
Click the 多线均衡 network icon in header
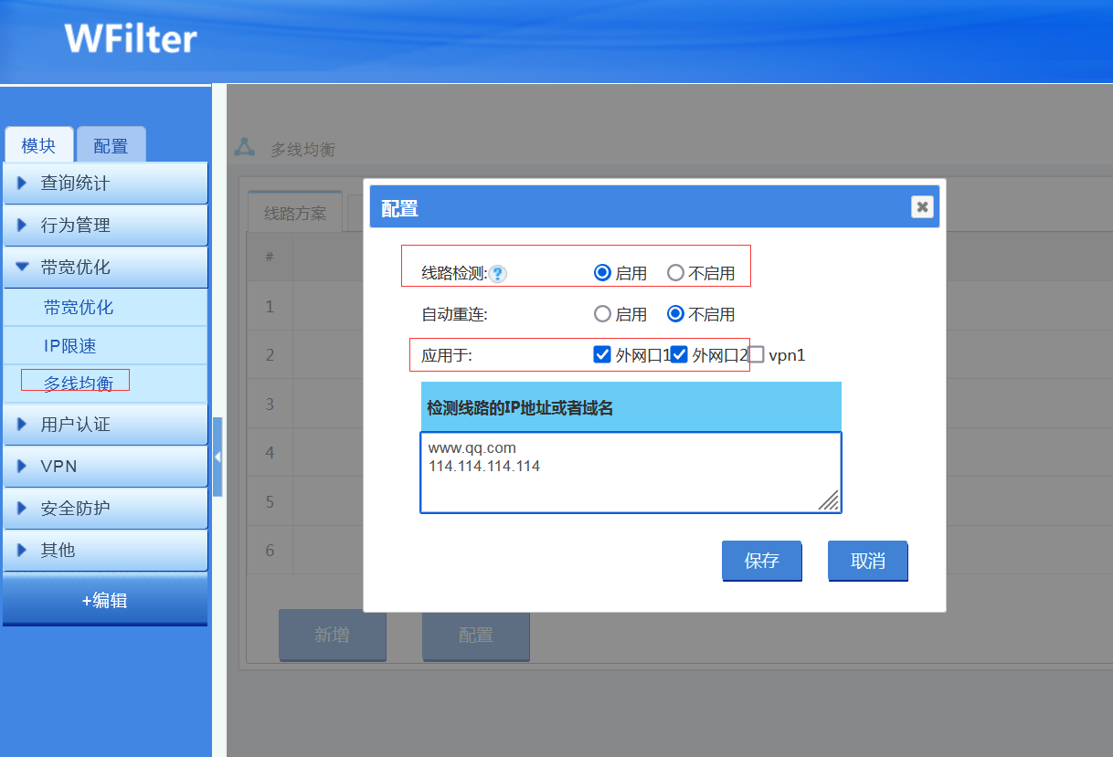pyautogui.click(x=245, y=147)
